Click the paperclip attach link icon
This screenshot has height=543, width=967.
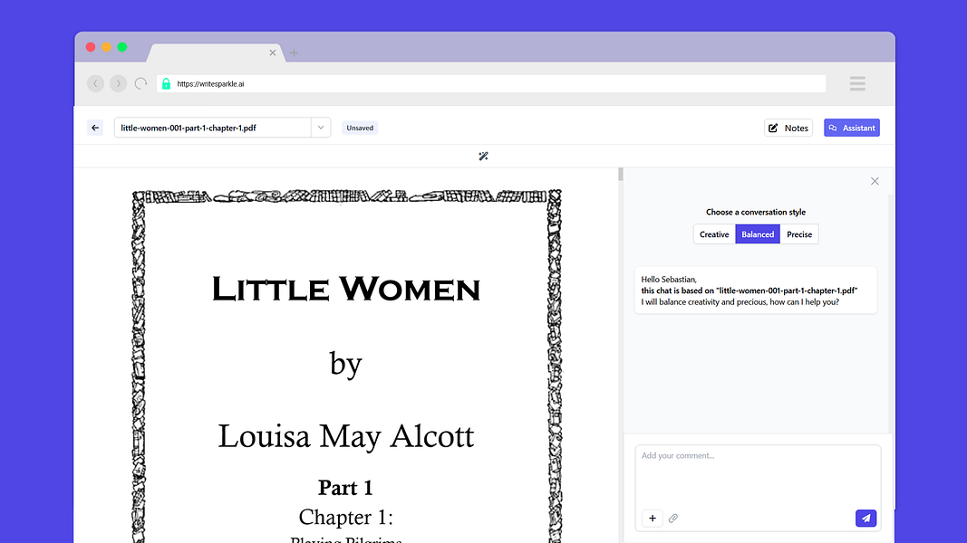(673, 519)
